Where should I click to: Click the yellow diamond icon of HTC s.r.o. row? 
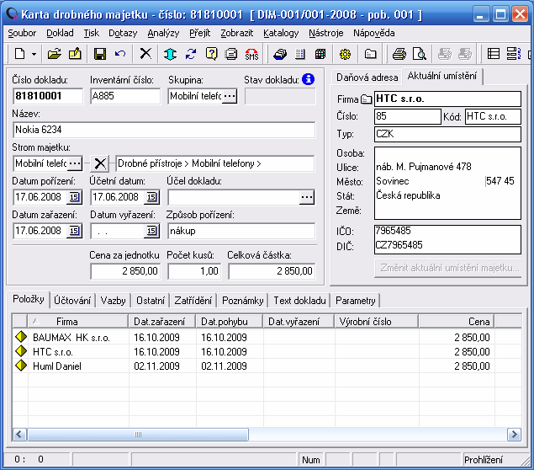click(x=21, y=351)
